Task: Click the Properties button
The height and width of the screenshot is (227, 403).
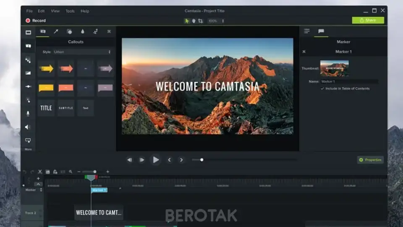Action: pyautogui.click(x=370, y=160)
